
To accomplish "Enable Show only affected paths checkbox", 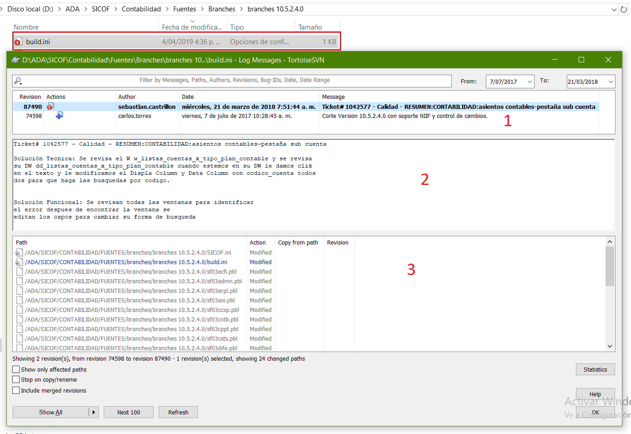I will pos(16,369).
